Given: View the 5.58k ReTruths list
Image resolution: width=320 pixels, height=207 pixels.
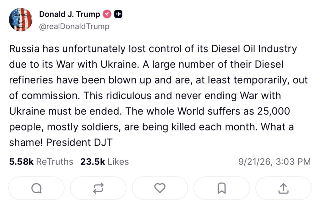Looking at the screenshot, I should 41,162.
